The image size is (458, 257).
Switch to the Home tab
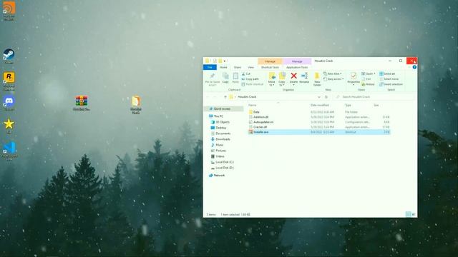(x=223, y=67)
